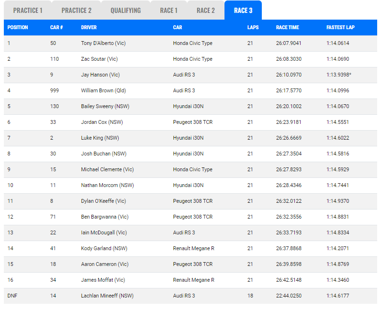Click the DNF position cell

(x=12, y=296)
